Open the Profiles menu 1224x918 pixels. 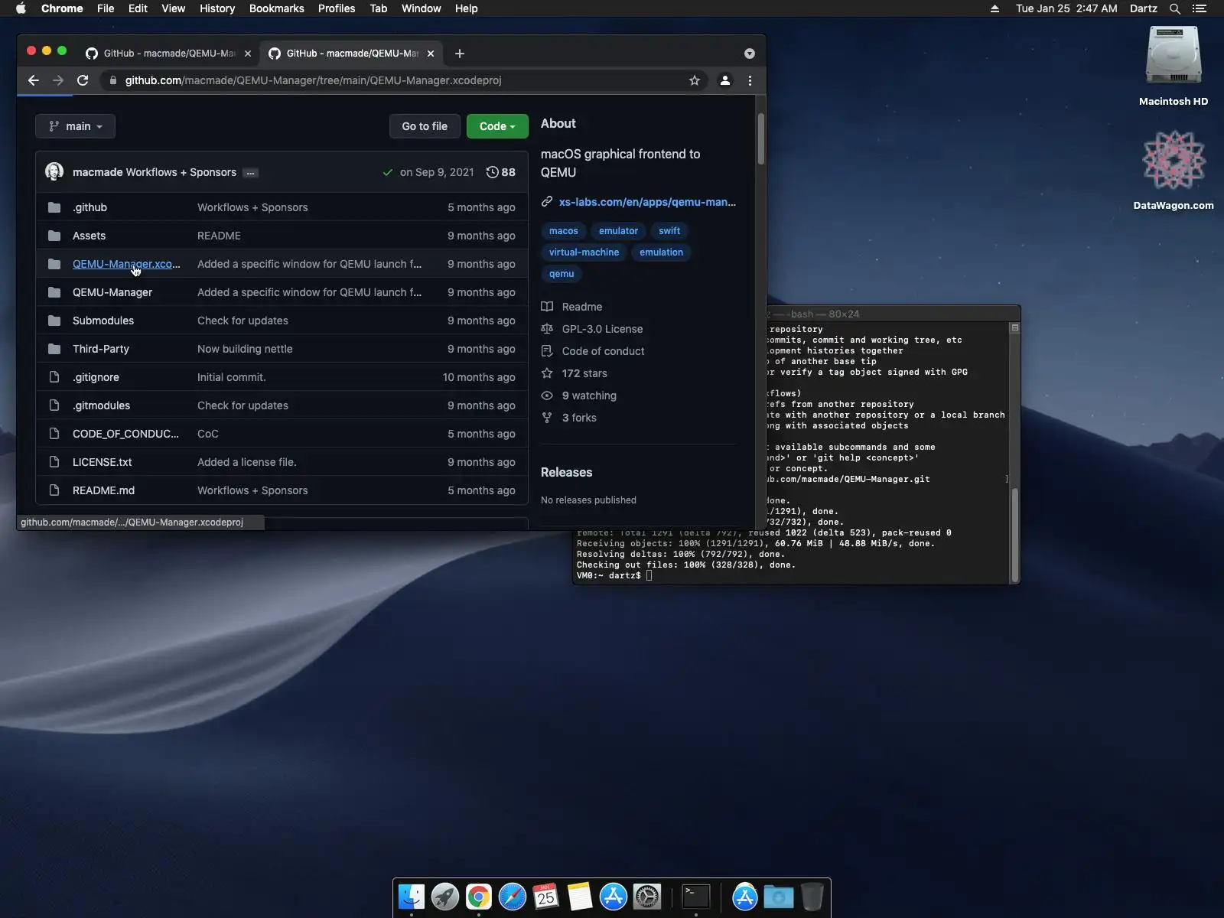point(337,8)
